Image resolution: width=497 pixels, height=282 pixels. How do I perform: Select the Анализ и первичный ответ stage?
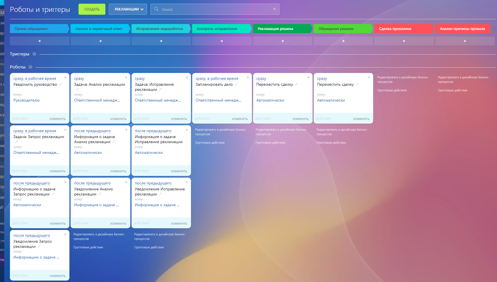click(100, 29)
